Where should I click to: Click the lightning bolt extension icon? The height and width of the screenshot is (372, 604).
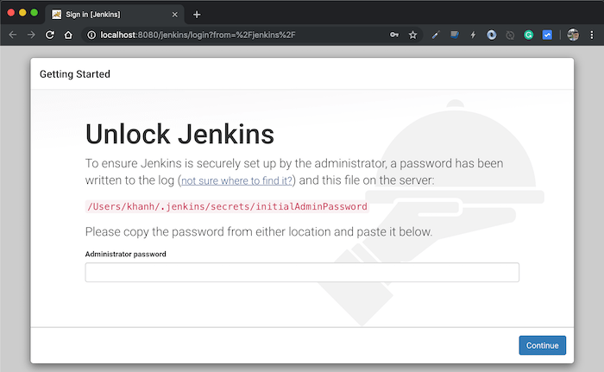tap(473, 35)
